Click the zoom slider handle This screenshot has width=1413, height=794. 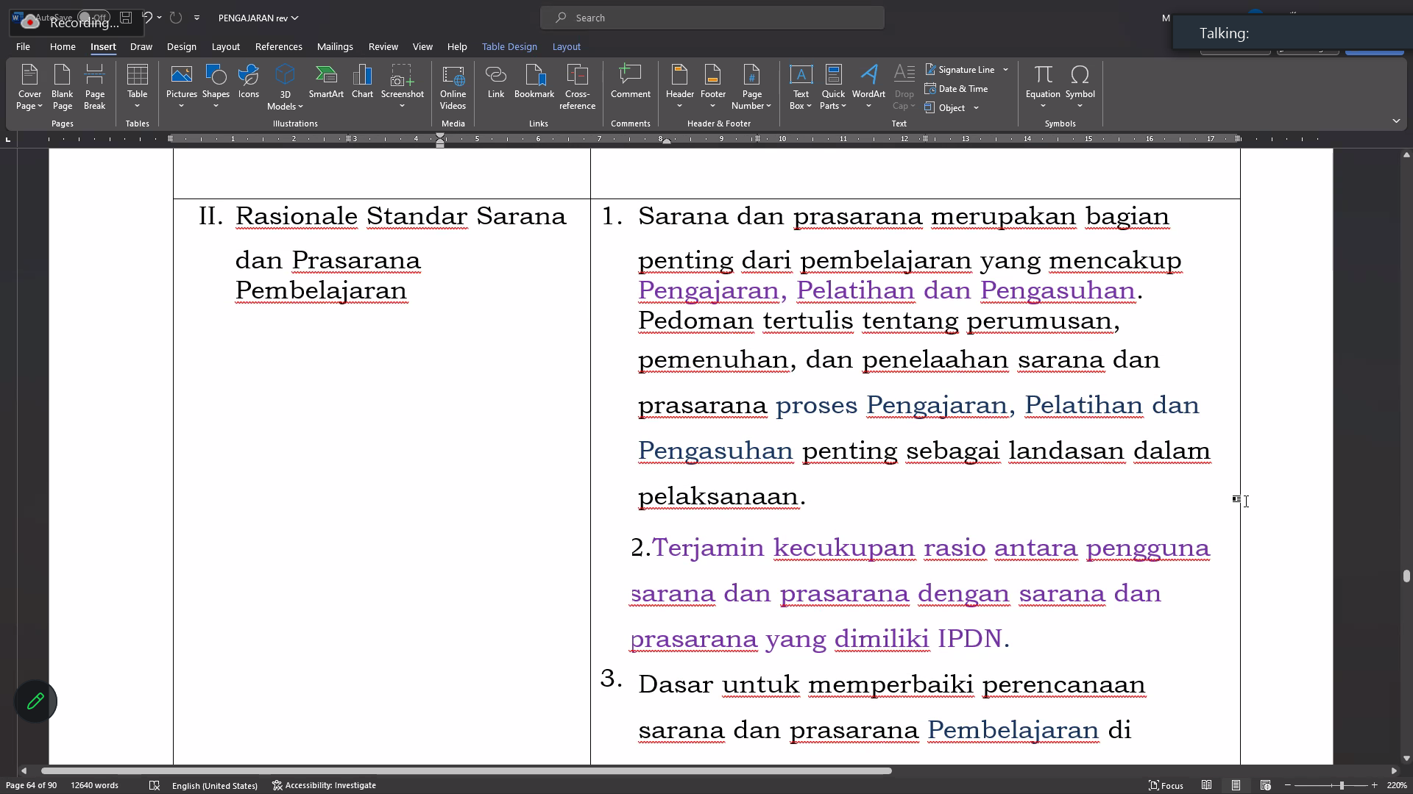pos(1342,785)
